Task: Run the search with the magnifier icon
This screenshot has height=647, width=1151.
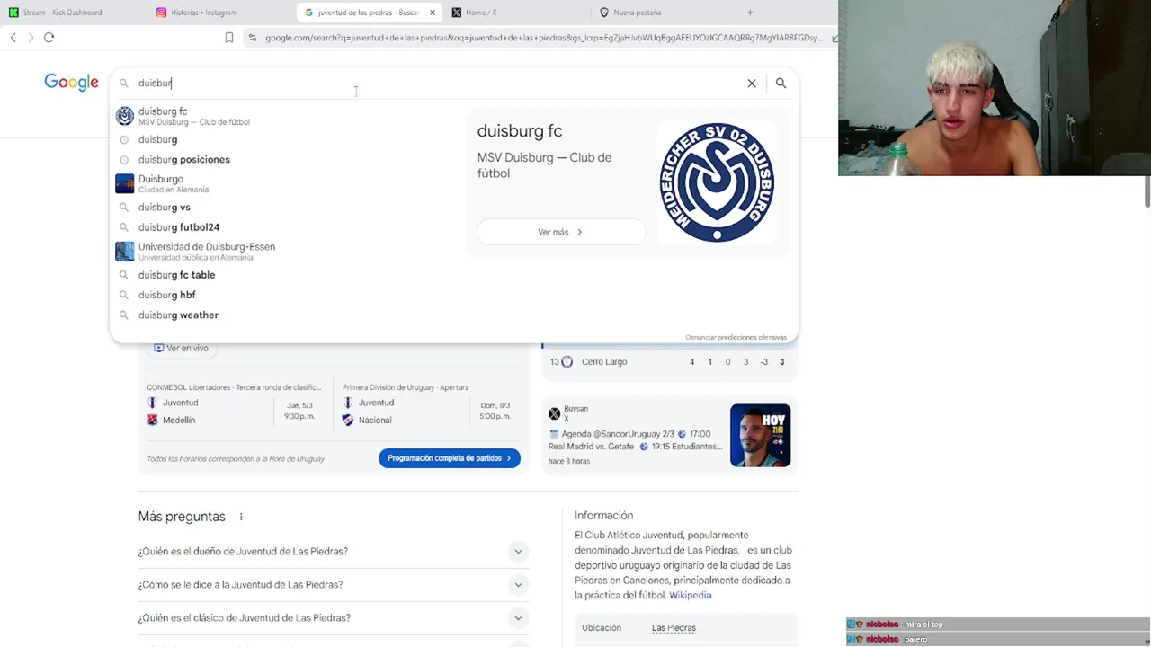Action: tap(781, 83)
